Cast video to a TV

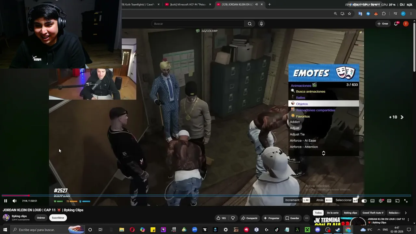397,201
